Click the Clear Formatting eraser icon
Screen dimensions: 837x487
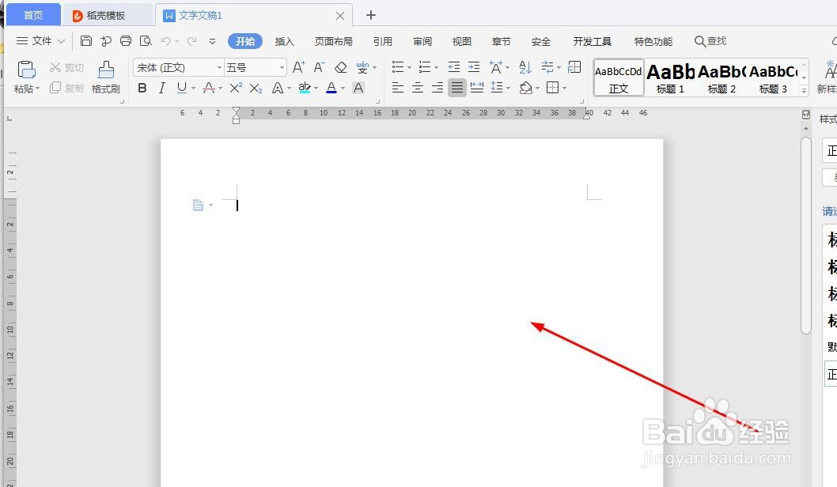pyautogui.click(x=340, y=67)
